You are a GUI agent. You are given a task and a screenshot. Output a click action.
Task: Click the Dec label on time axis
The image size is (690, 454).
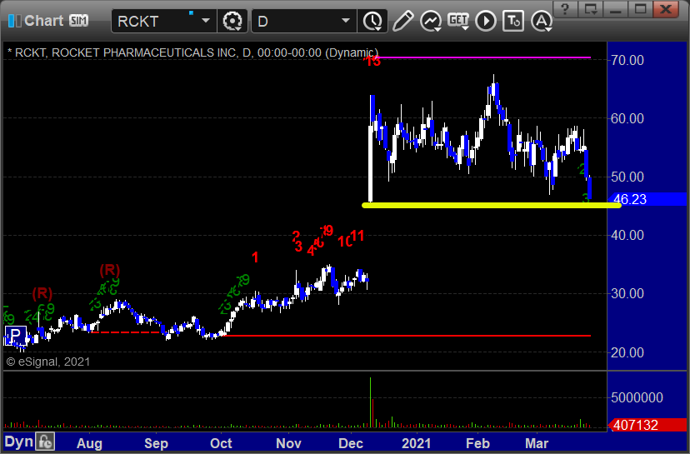(x=351, y=443)
